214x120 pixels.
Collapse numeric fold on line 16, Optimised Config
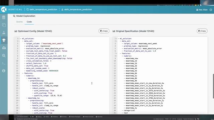pyautogui.click(x=19, y=76)
